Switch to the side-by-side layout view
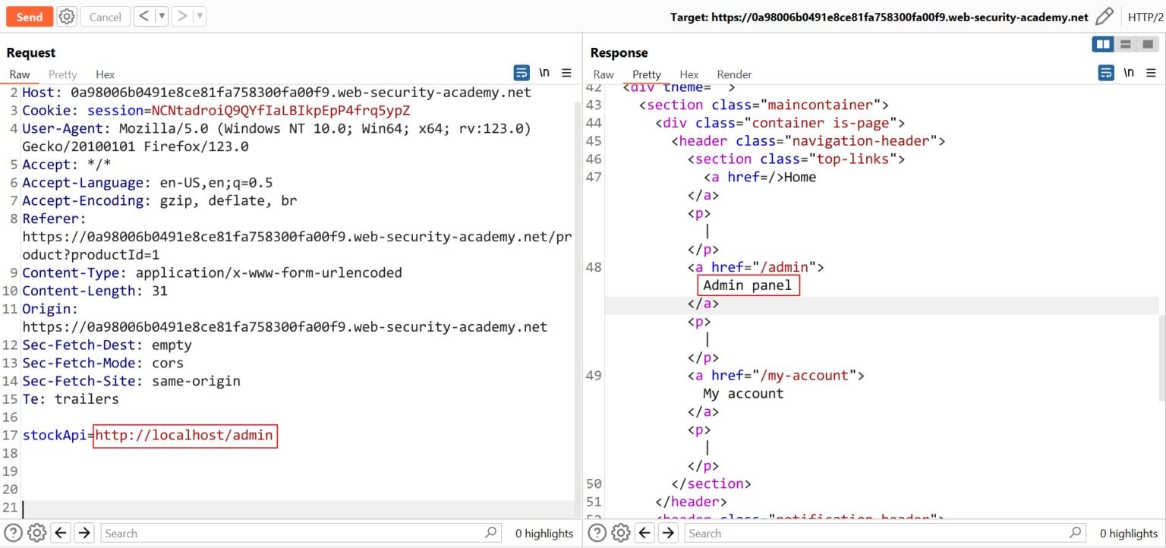This screenshot has height=548, width=1166. coord(1103,45)
